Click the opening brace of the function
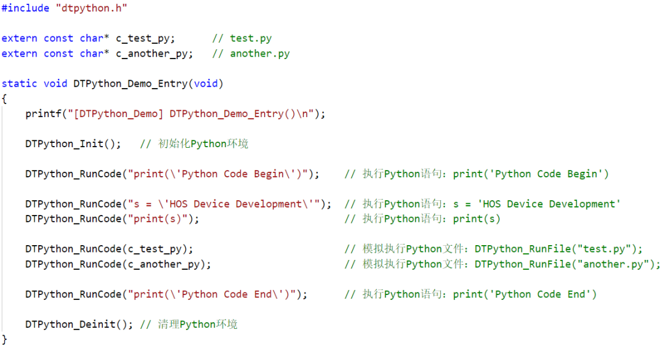Viewport: 665px width, 348px height. point(4,99)
